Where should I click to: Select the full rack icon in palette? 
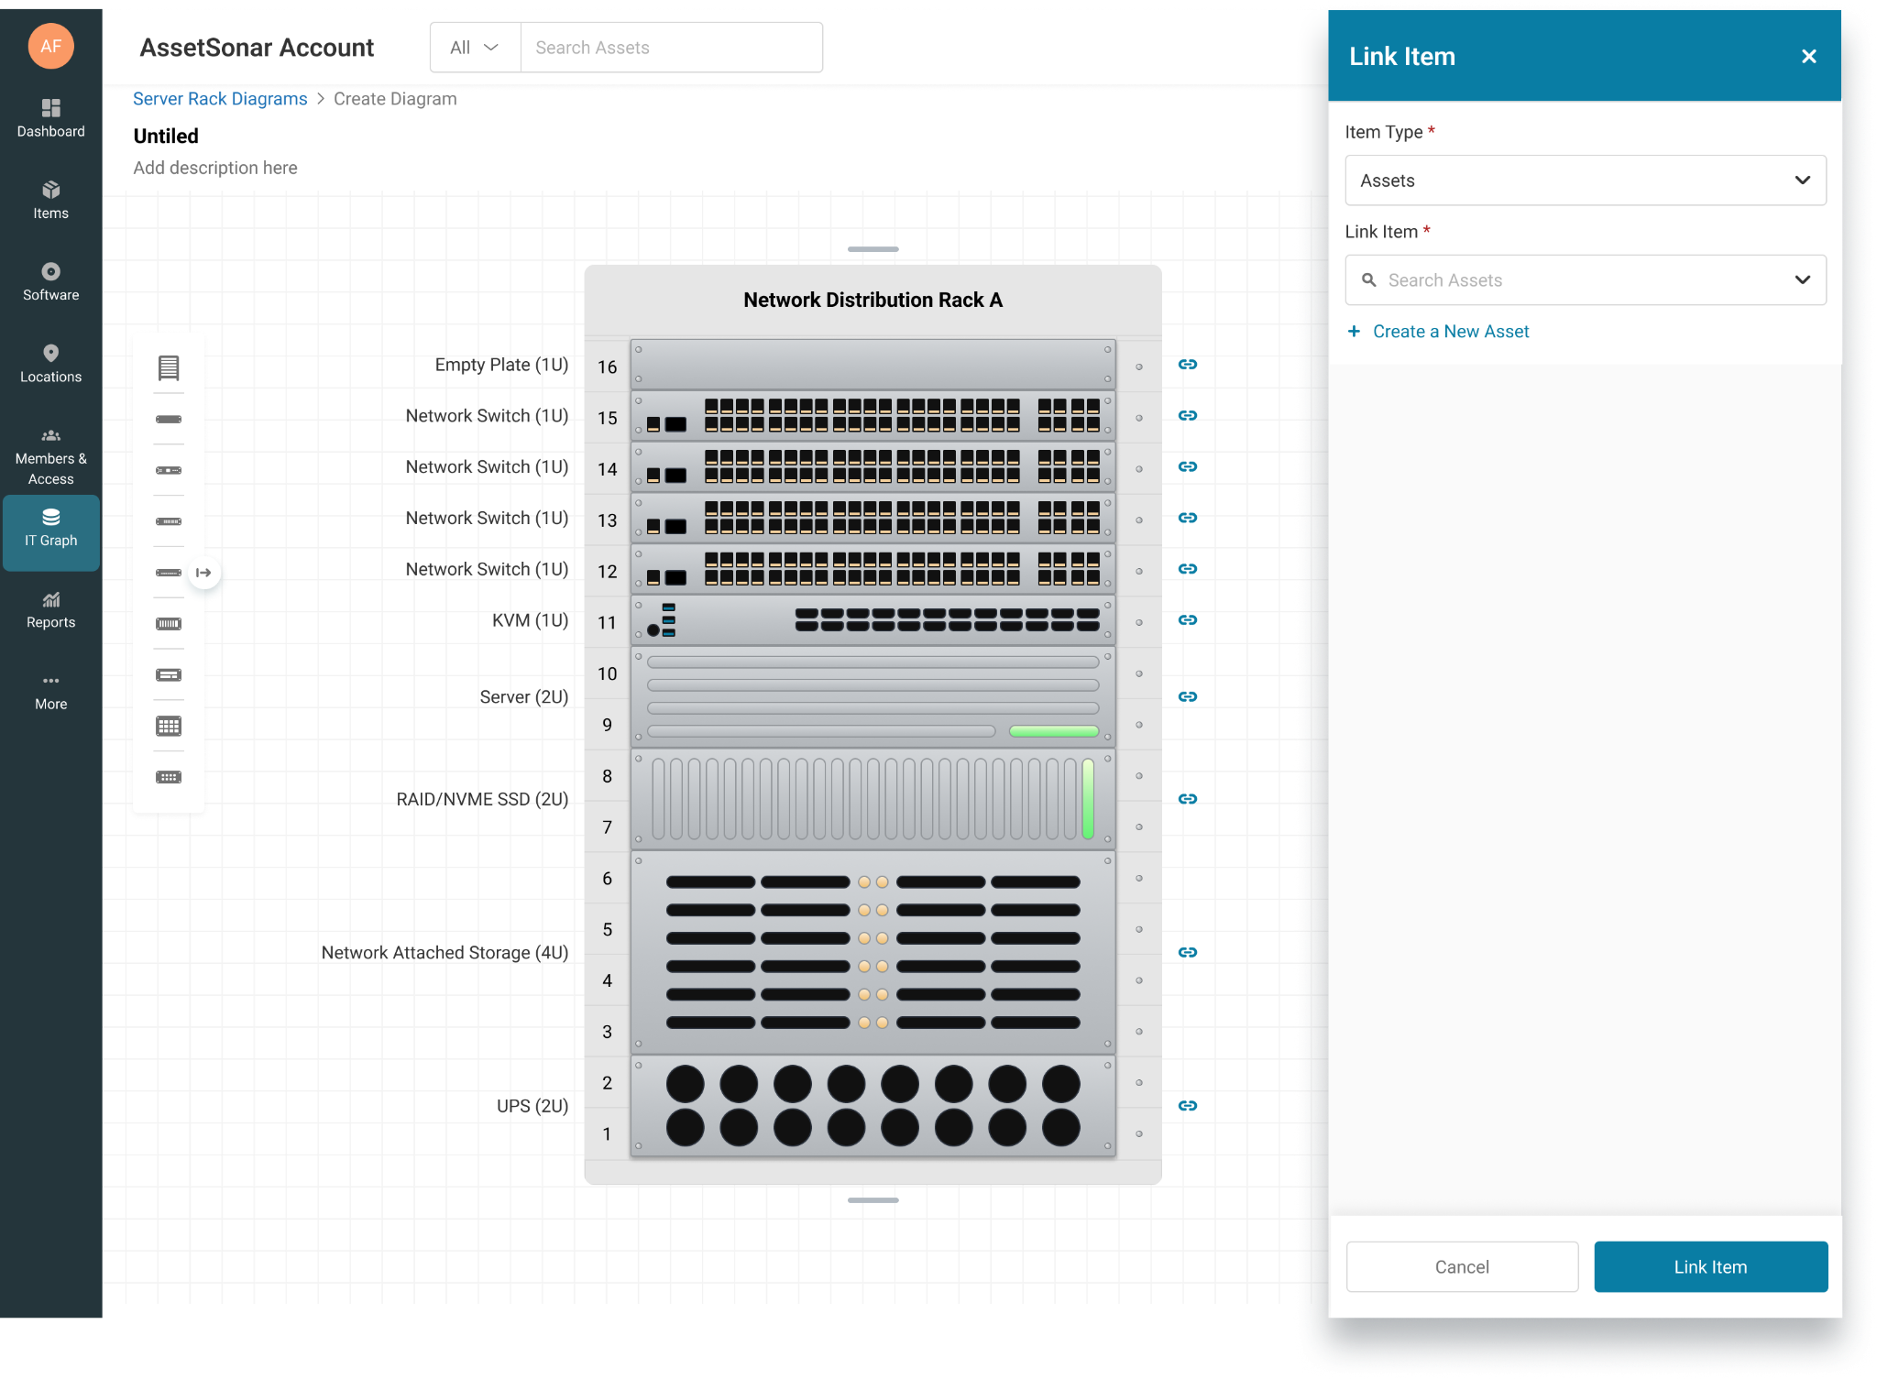tap(169, 367)
